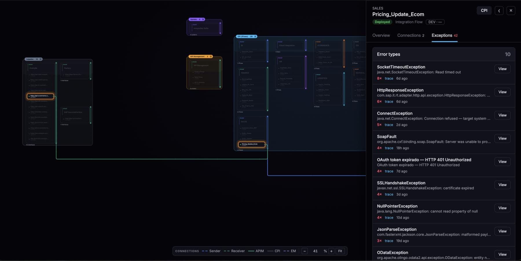The width and height of the screenshot is (521, 261).
Task: Click the API Management group badge icon
Action: (211, 56)
